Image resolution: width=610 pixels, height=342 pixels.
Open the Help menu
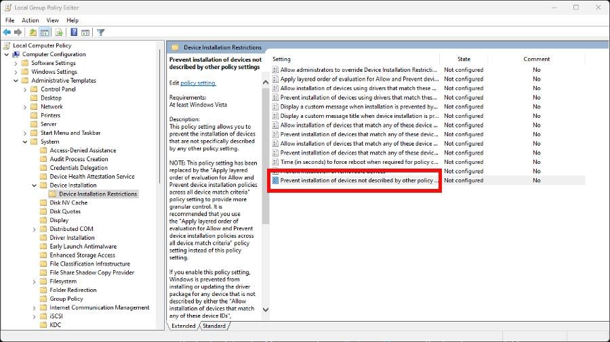click(x=73, y=20)
